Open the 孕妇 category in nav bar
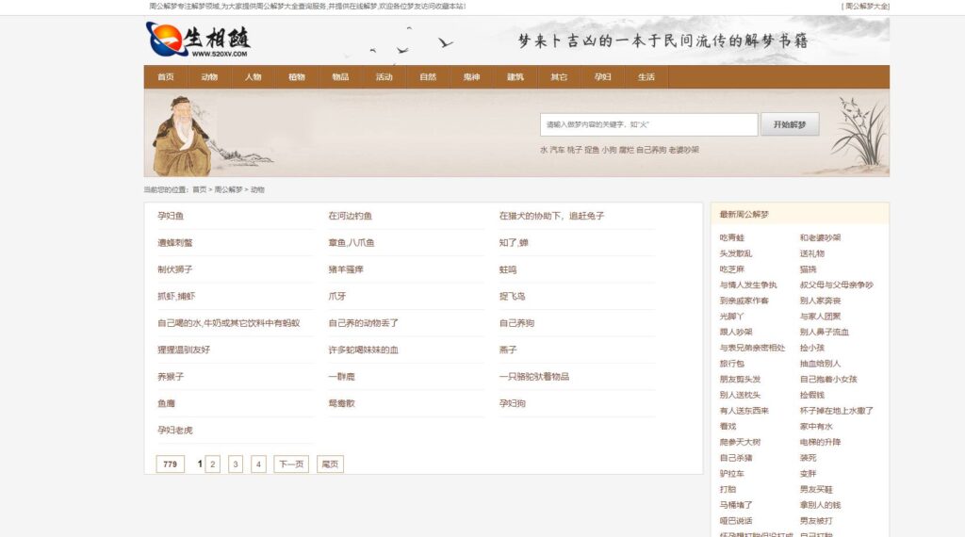The height and width of the screenshot is (537, 965). click(602, 77)
